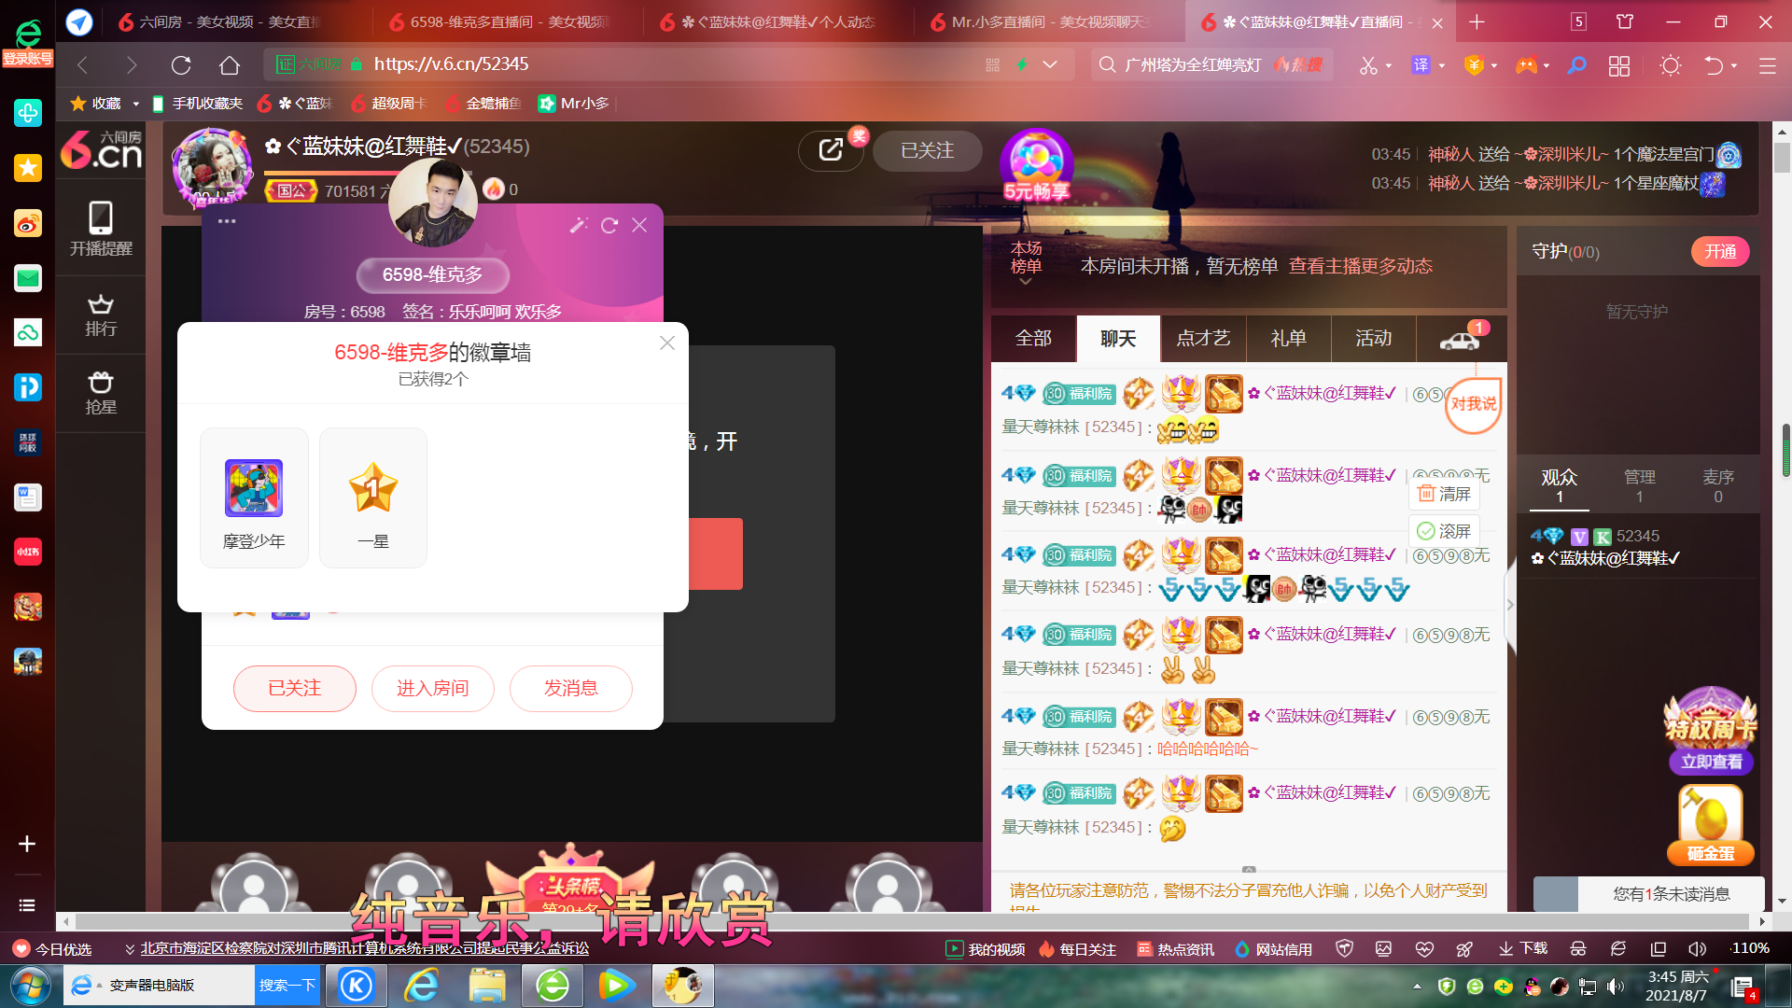Open the car icon tab
This screenshot has height=1008, width=1792.
(x=1460, y=340)
